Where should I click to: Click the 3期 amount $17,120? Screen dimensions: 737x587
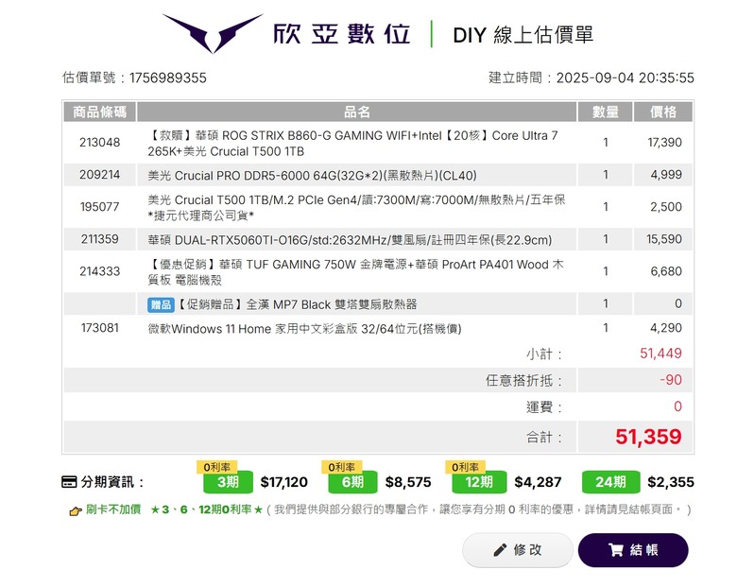point(283,482)
